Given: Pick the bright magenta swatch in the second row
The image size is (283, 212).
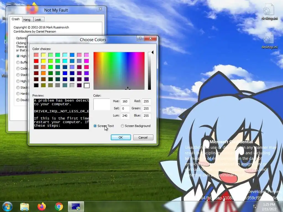Looking at the screenshot, I should click(x=87, y=61).
